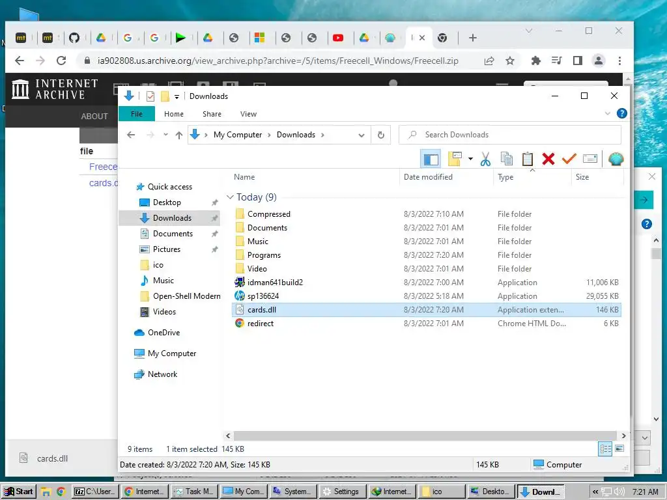Select idman641build2 application file
The height and width of the screenshot is (500, 667).
275,283
